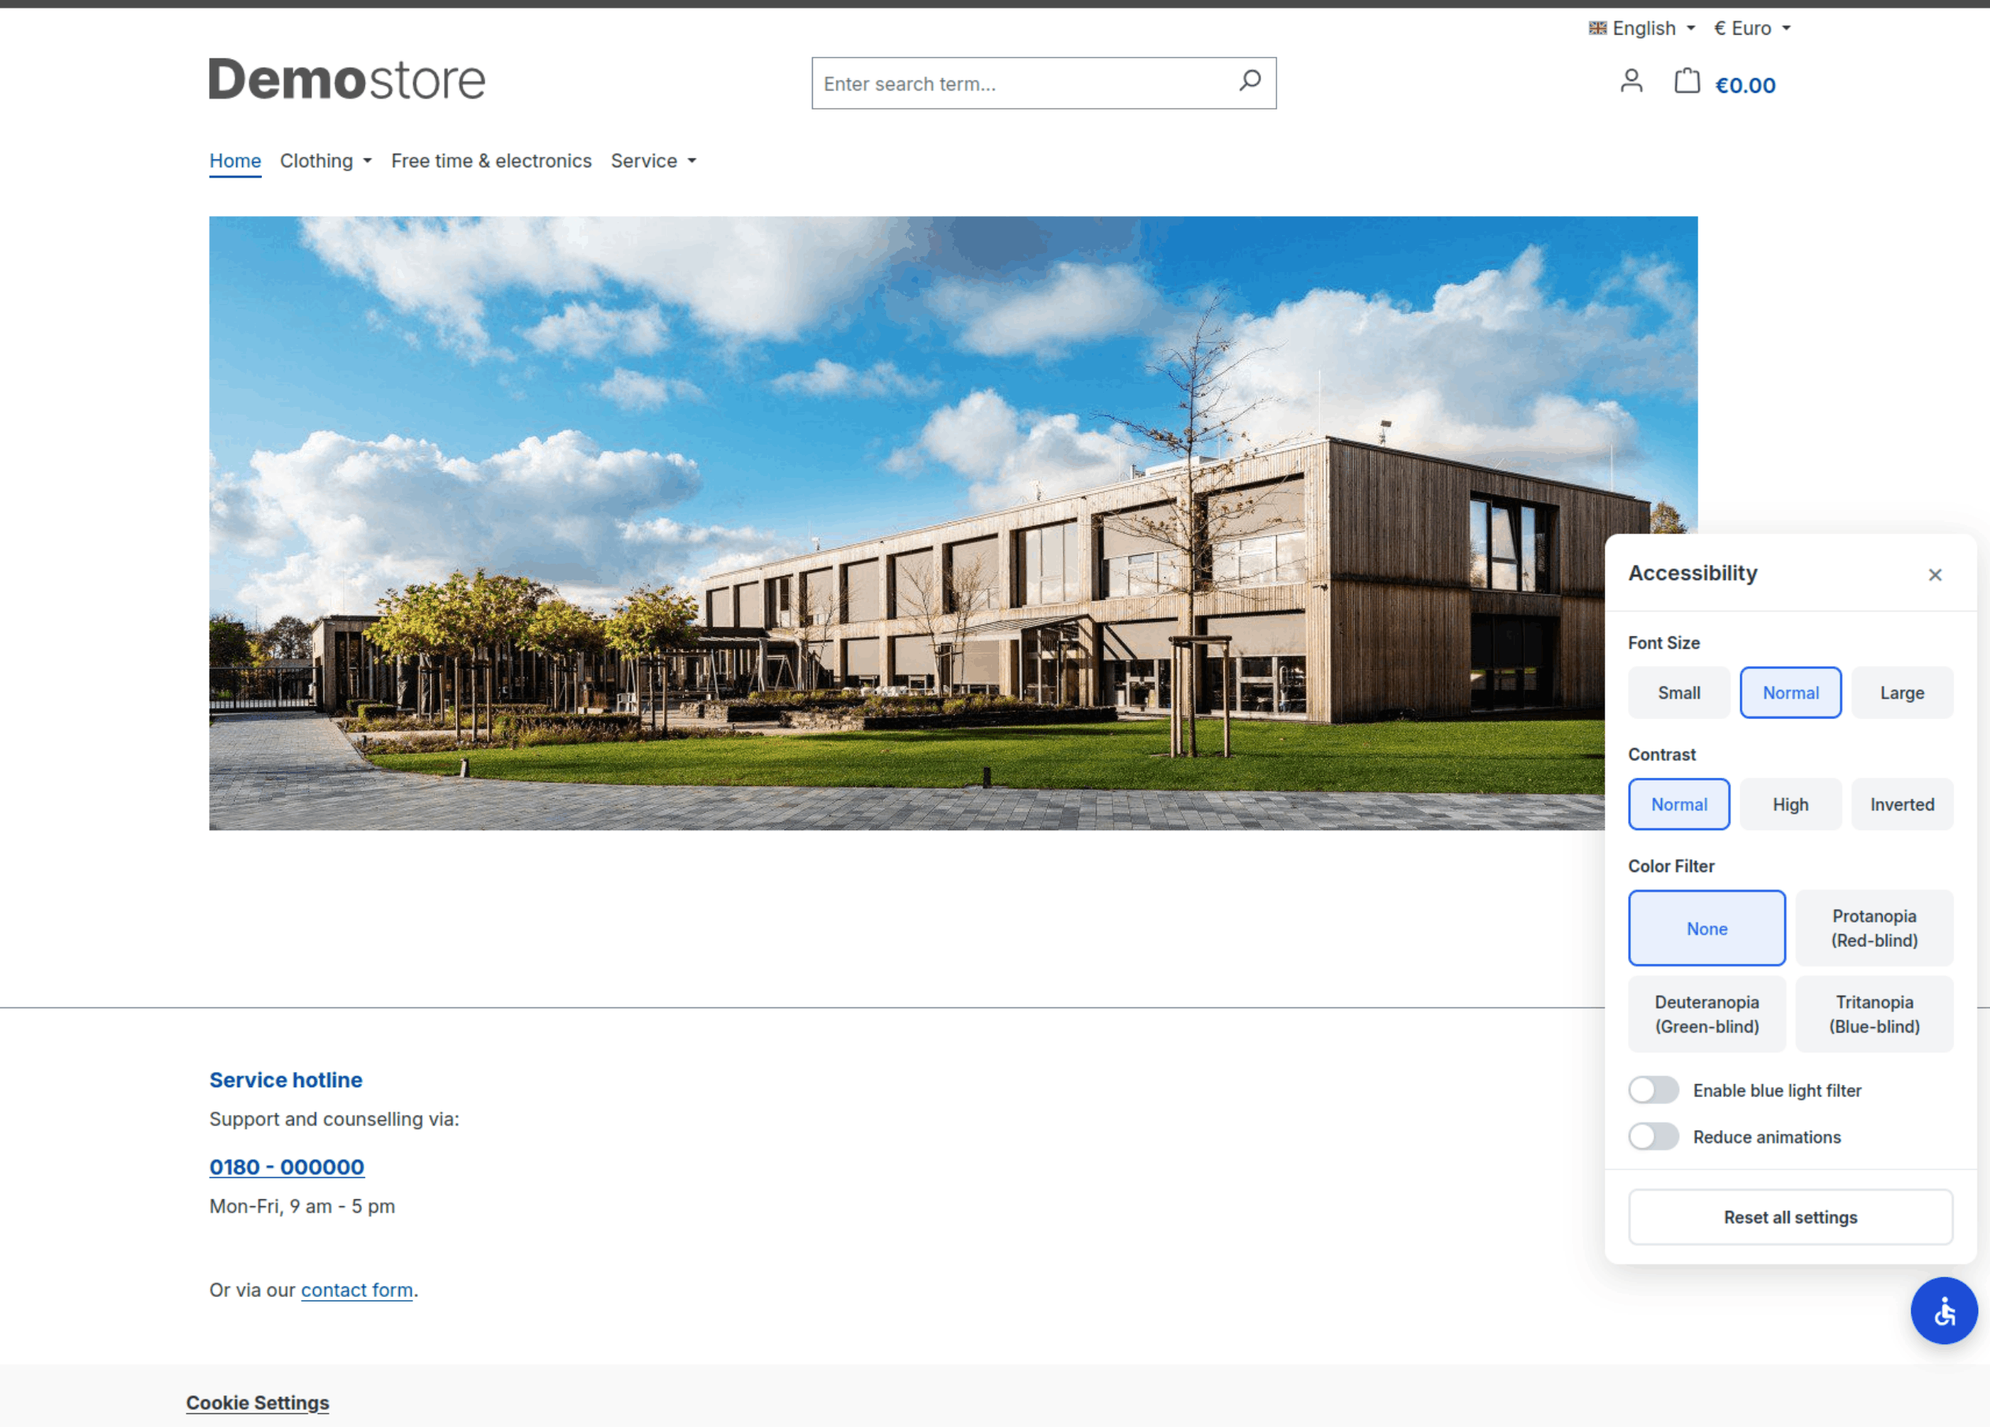1990x1427 pixels.
Task: Choose Tritanopia (Blue-blind) color filter
Action: [1873, 1014]
